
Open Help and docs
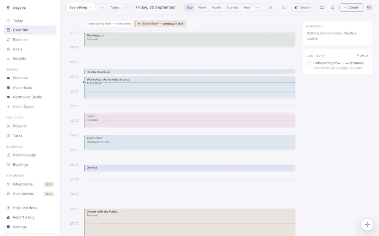pyautogui.click(x=30, y=208)
